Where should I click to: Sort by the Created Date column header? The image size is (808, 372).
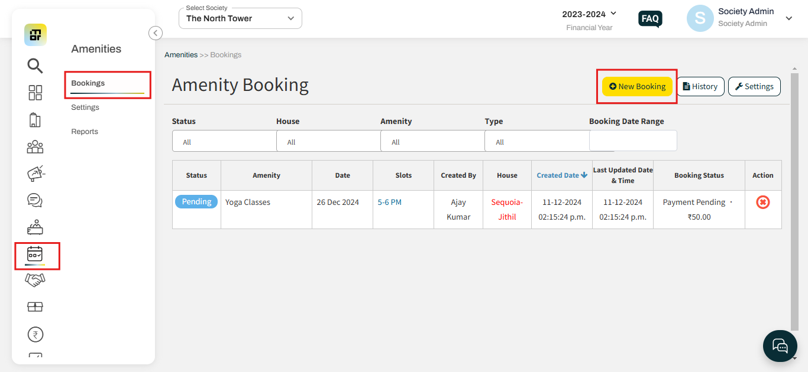point(562,175)
